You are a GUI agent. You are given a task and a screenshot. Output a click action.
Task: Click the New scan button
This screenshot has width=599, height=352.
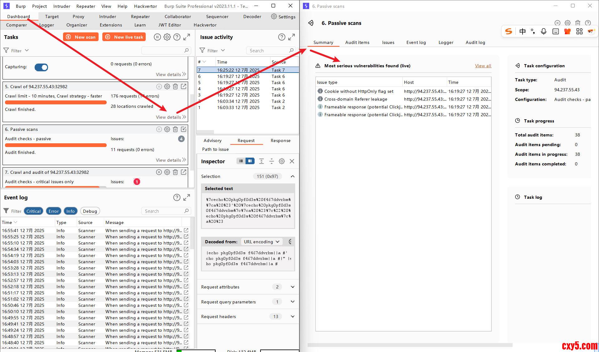pyautogui.click(x=81, y=37)
